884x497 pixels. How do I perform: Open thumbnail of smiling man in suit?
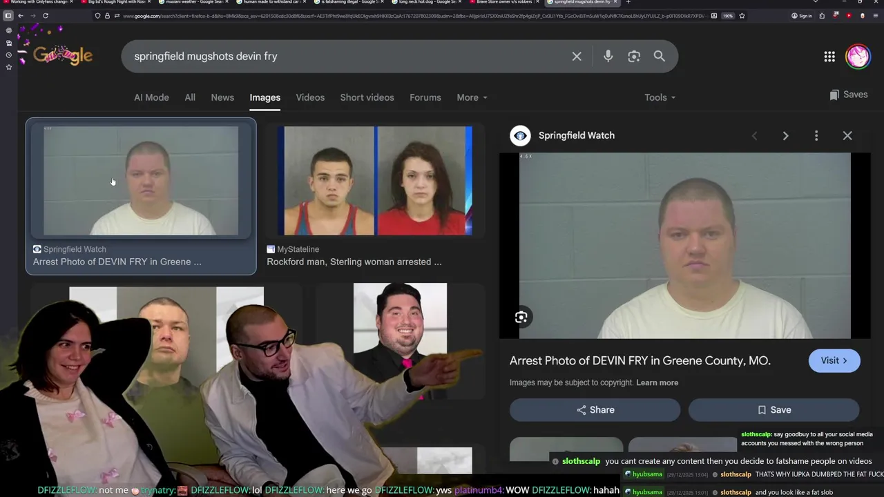pyautogui.click(x=400, y=341)
